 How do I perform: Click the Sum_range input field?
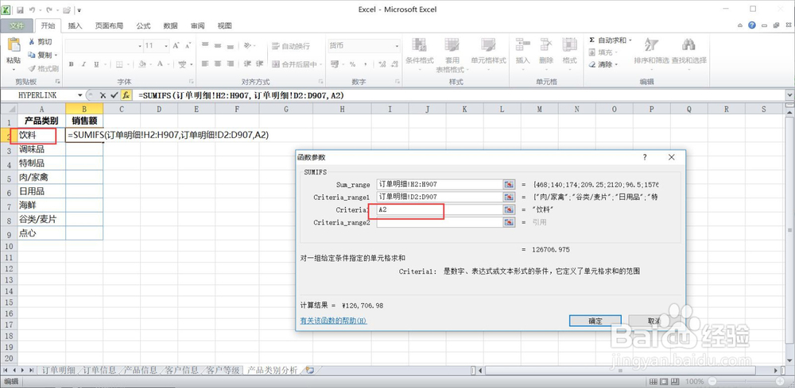tap(439, 185)
